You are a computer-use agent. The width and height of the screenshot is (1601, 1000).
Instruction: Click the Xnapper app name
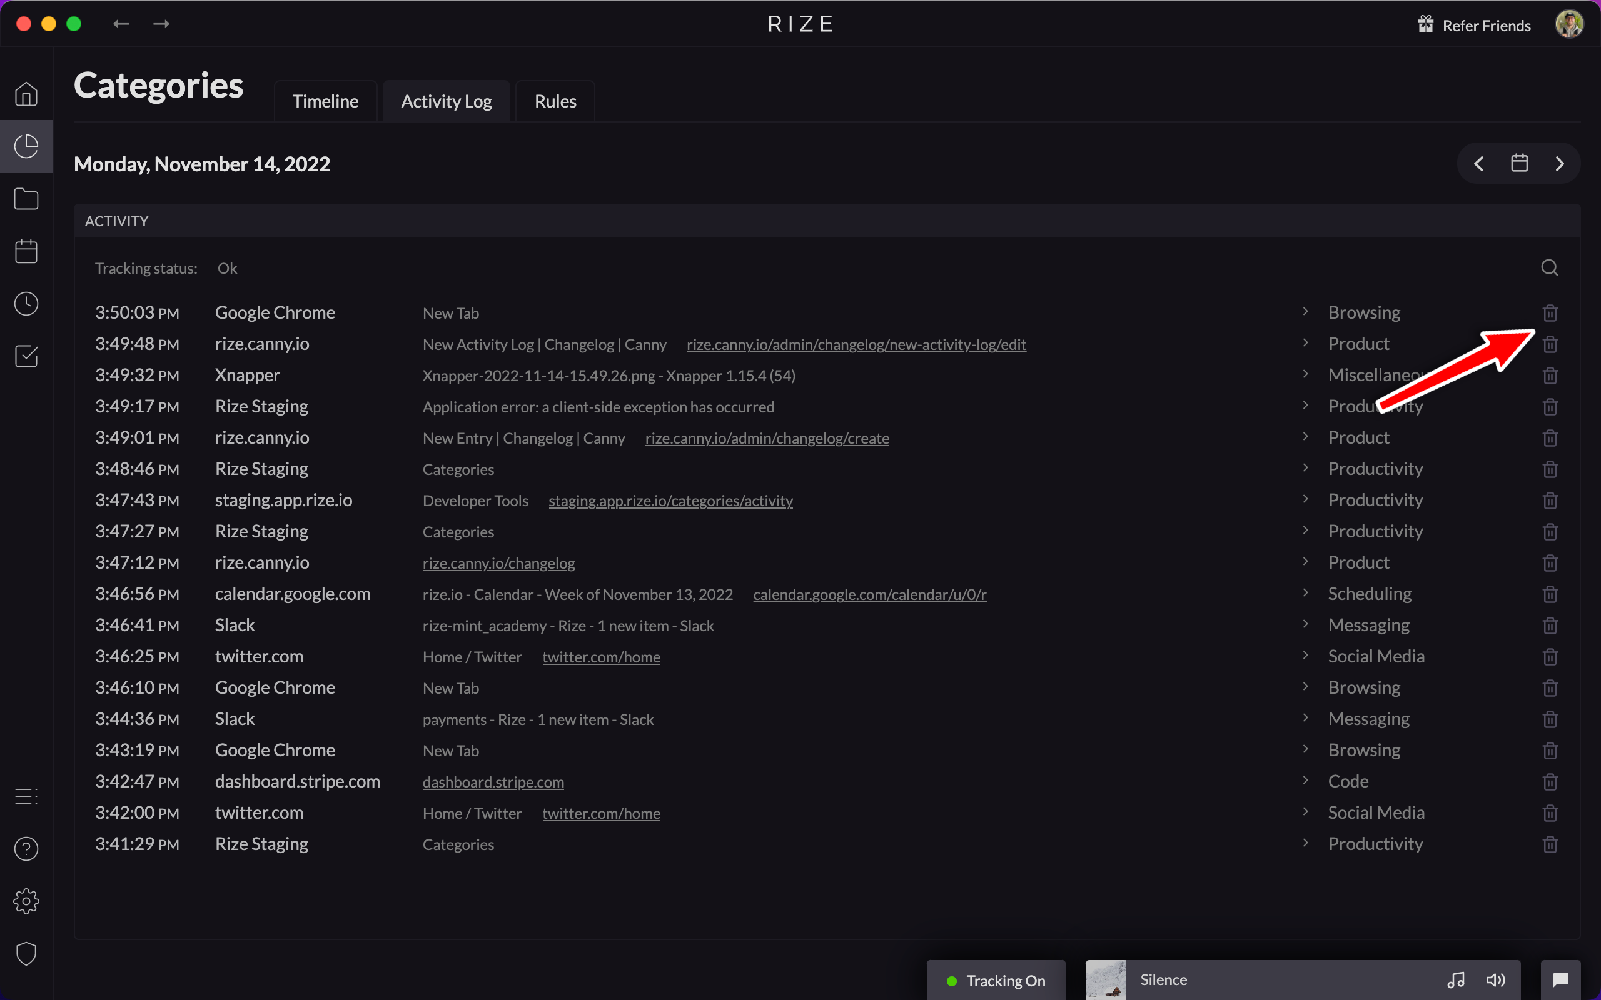(248, 376)
